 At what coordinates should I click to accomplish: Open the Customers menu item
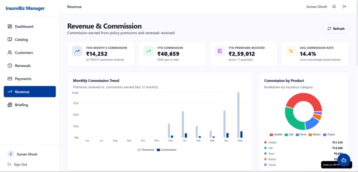30,52
